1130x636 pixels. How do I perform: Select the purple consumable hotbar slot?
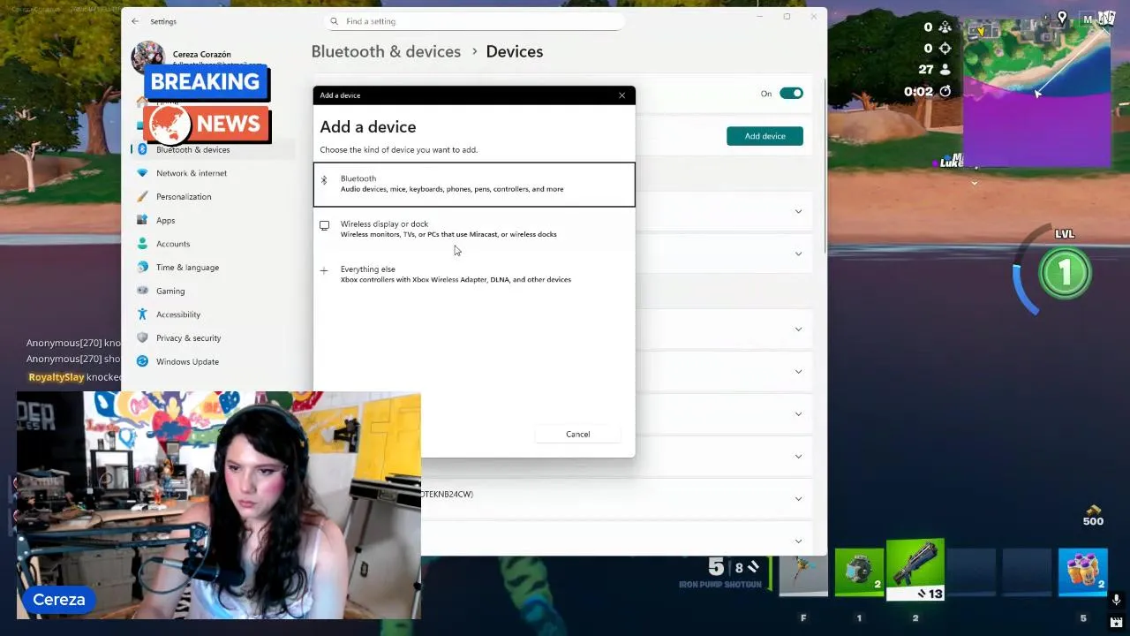pyautogui.click(x=1083, y=573)
